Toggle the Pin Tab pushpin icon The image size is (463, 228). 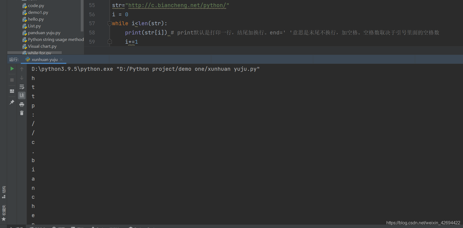click(12, 102)
